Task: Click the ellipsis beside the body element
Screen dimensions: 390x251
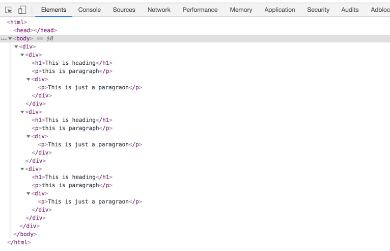Action: (4, 39)
